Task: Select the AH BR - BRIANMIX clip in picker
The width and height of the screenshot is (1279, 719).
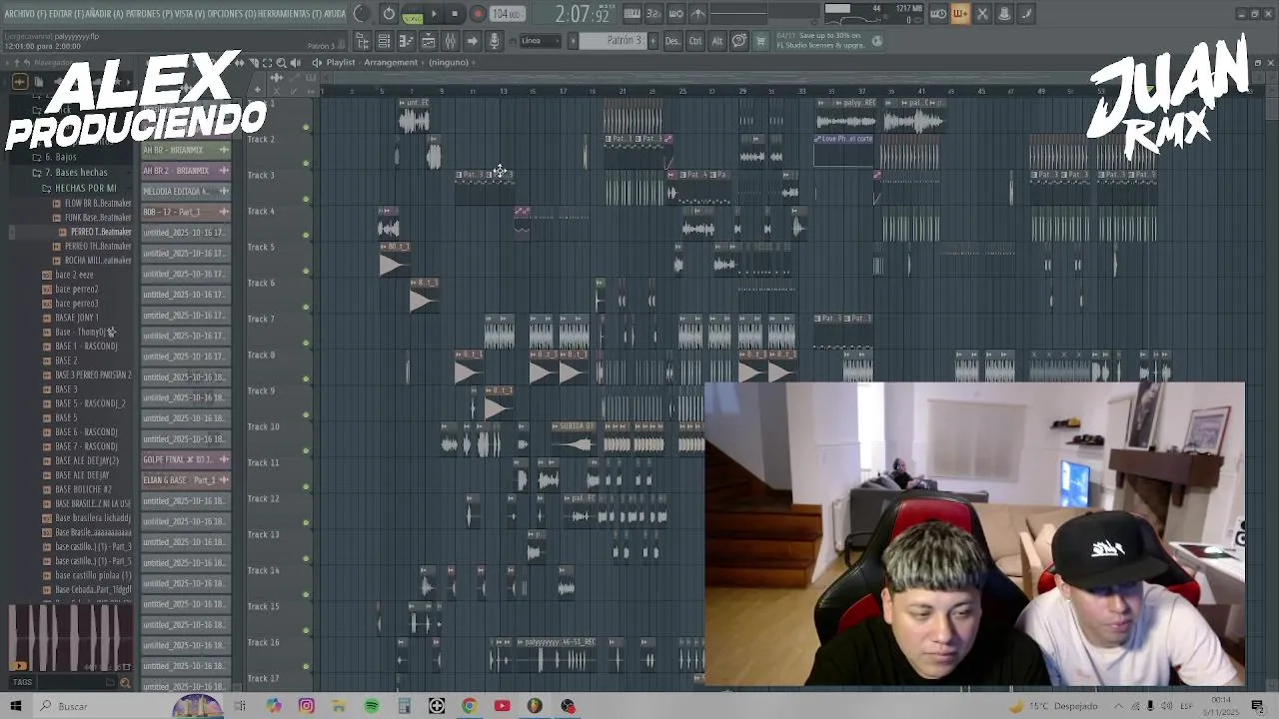Action: click(x=186, y=150)
